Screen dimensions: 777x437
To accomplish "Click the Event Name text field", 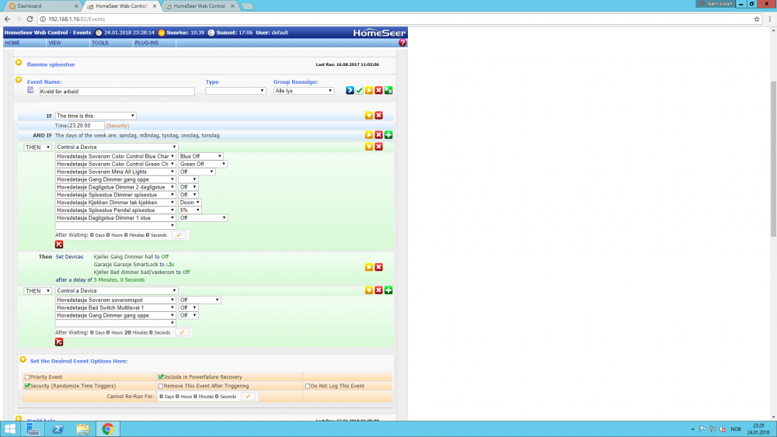I will [x=117, y=92].
